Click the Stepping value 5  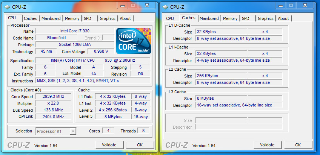point(140,67)
